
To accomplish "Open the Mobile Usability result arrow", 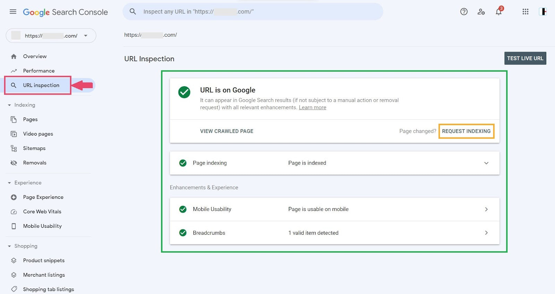I will [x=486, y=209].
